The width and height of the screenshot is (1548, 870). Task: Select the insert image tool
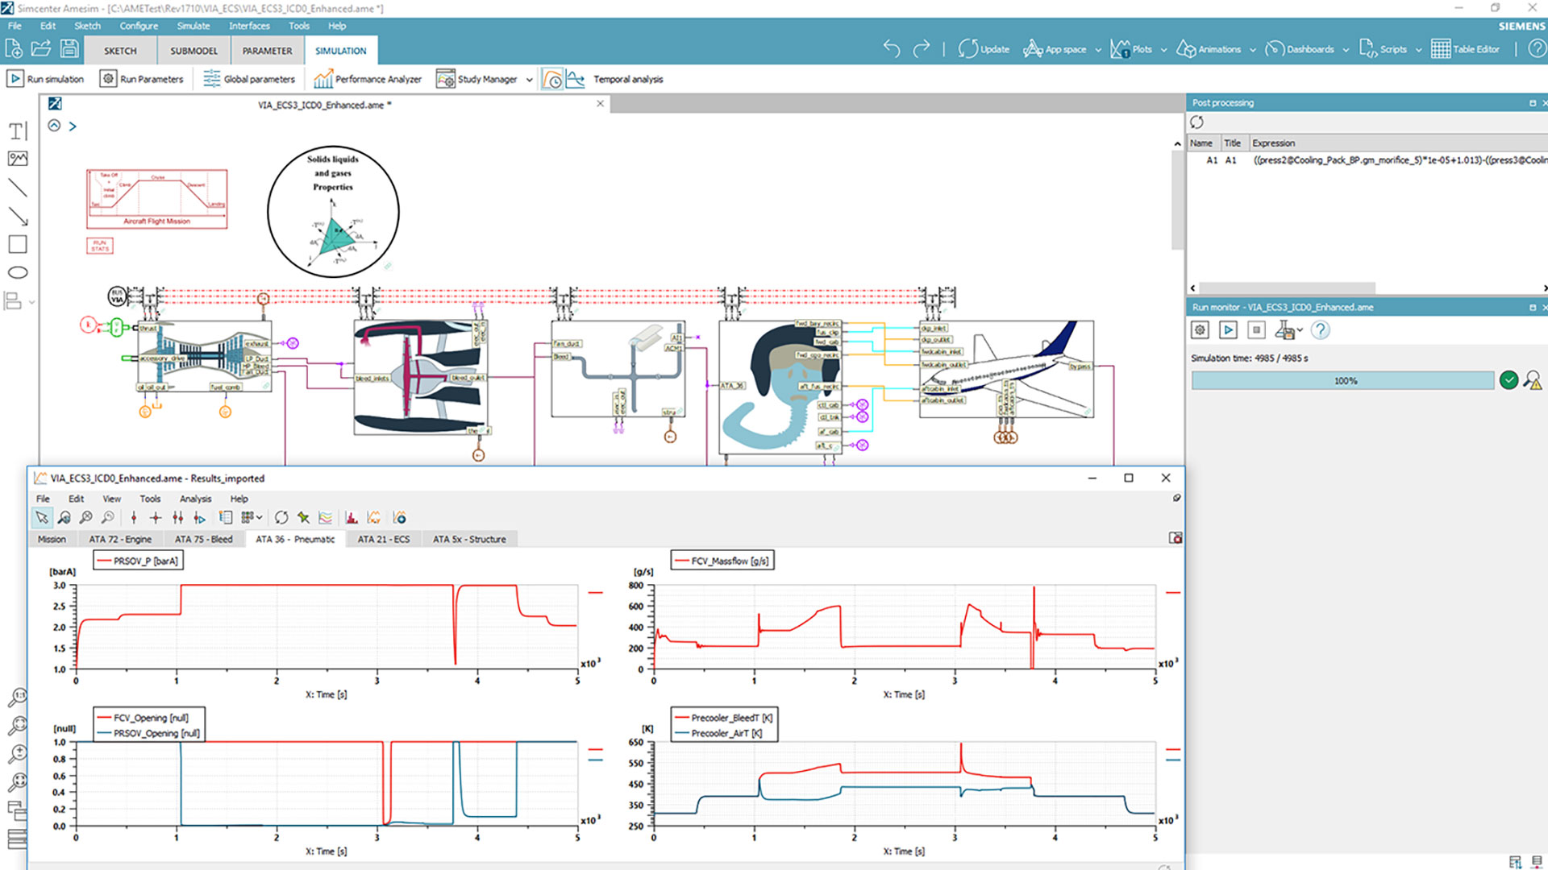tap(18, 159)
